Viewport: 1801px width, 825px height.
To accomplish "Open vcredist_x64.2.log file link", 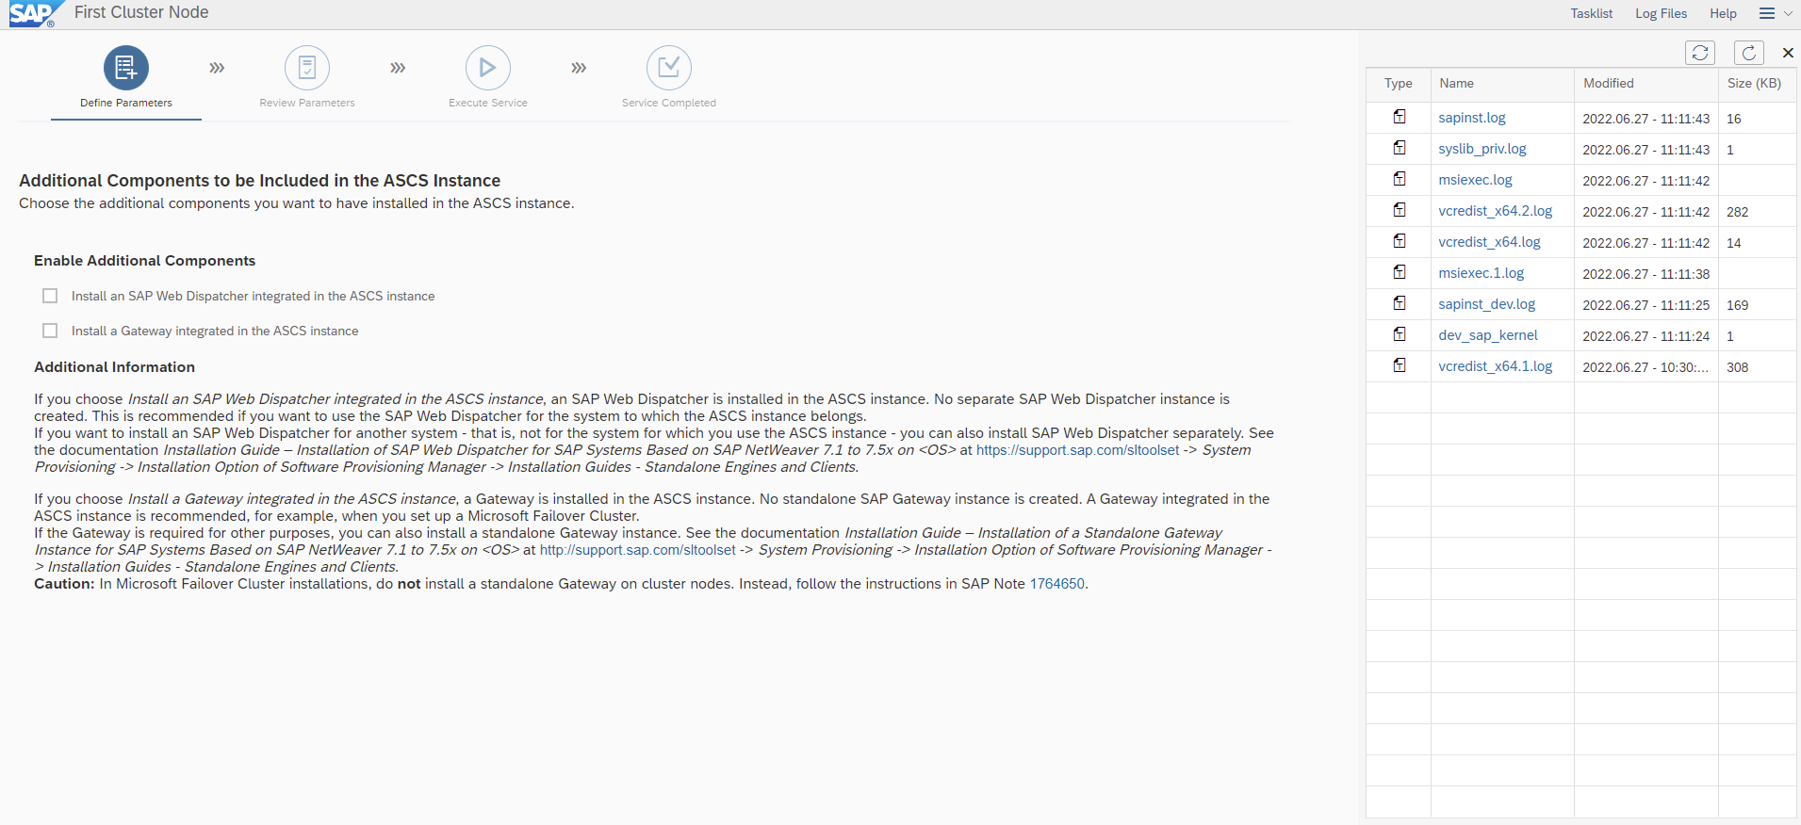I will (1495, 211).
